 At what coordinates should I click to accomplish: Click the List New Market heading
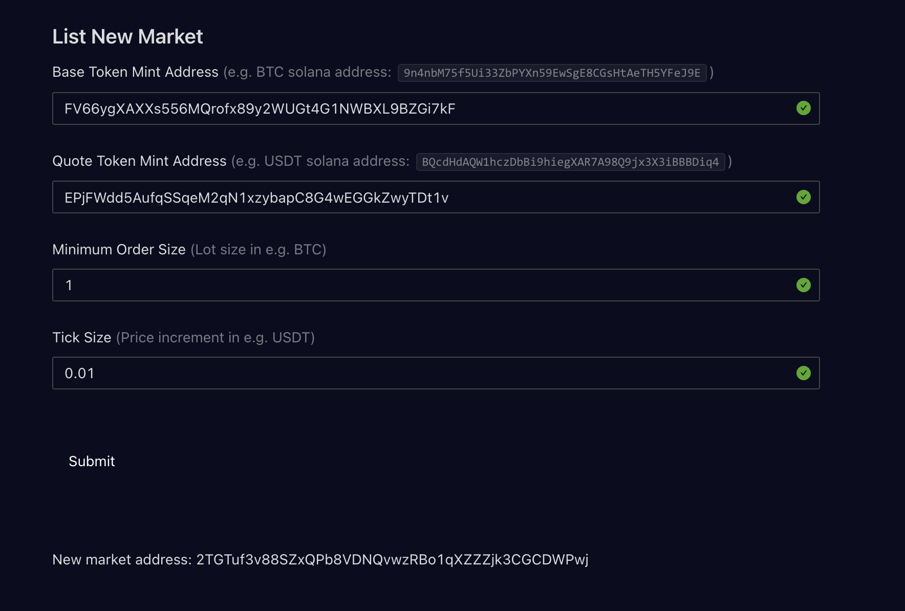point(127,36)
